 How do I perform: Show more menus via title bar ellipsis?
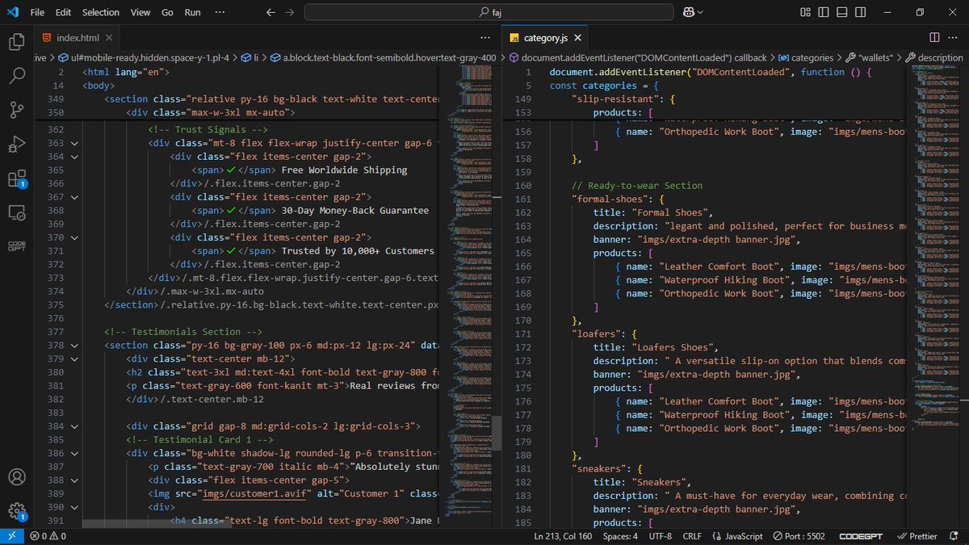[x=219, y=12]
